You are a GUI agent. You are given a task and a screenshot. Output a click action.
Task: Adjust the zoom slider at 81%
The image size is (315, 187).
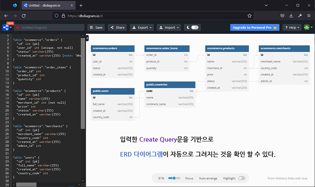click(174, 178)
